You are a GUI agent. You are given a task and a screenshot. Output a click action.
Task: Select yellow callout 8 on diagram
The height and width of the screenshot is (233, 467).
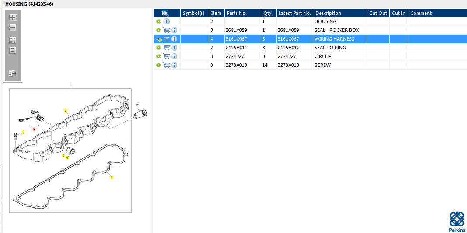click(67, 158)
